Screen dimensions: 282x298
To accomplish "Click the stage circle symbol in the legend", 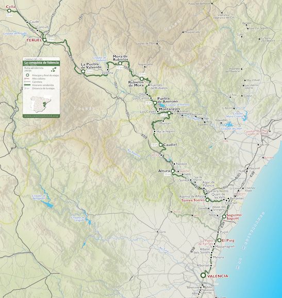I will tap(27, 75).
